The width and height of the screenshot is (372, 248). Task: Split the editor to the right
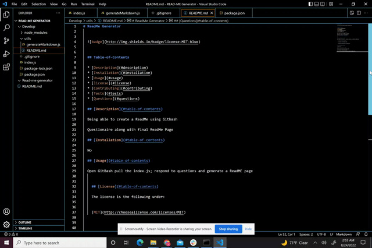[x=359, y=13]
